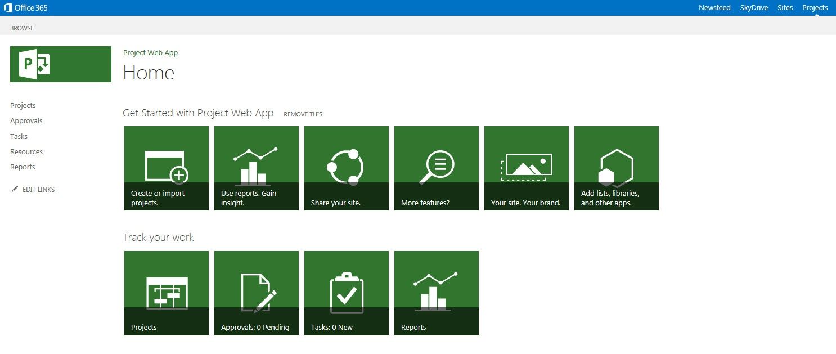The height and width of the screenshot is (354, 836).
Task: Click the 'Add lists, libraries, and other apps.' caption
Action: tap(610, 198)
